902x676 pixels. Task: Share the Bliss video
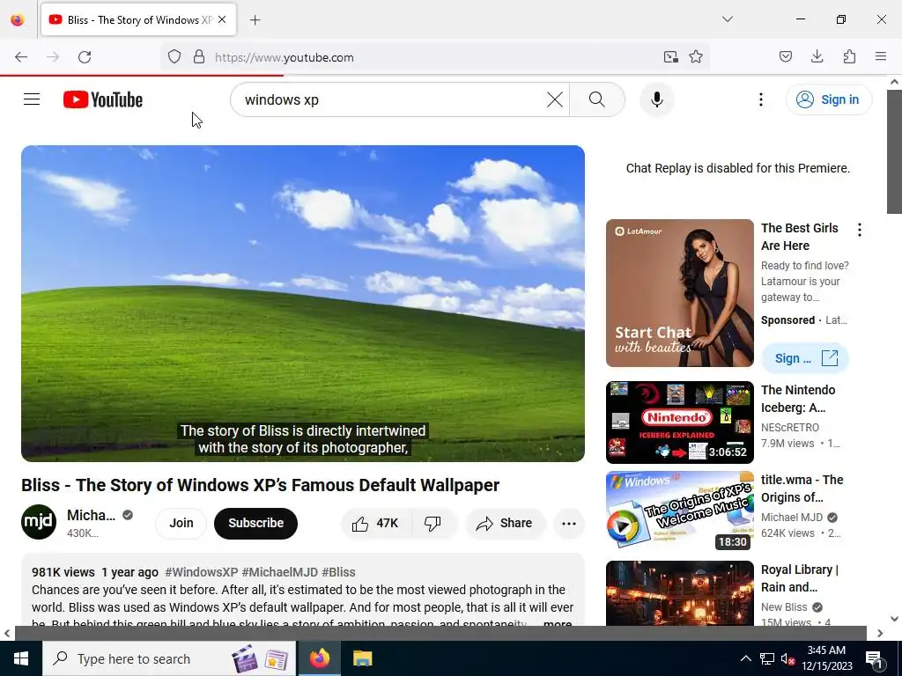click(505, 523)
